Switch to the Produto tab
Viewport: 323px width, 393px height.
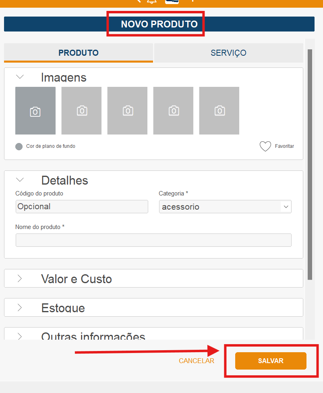(x=79, y=53)
